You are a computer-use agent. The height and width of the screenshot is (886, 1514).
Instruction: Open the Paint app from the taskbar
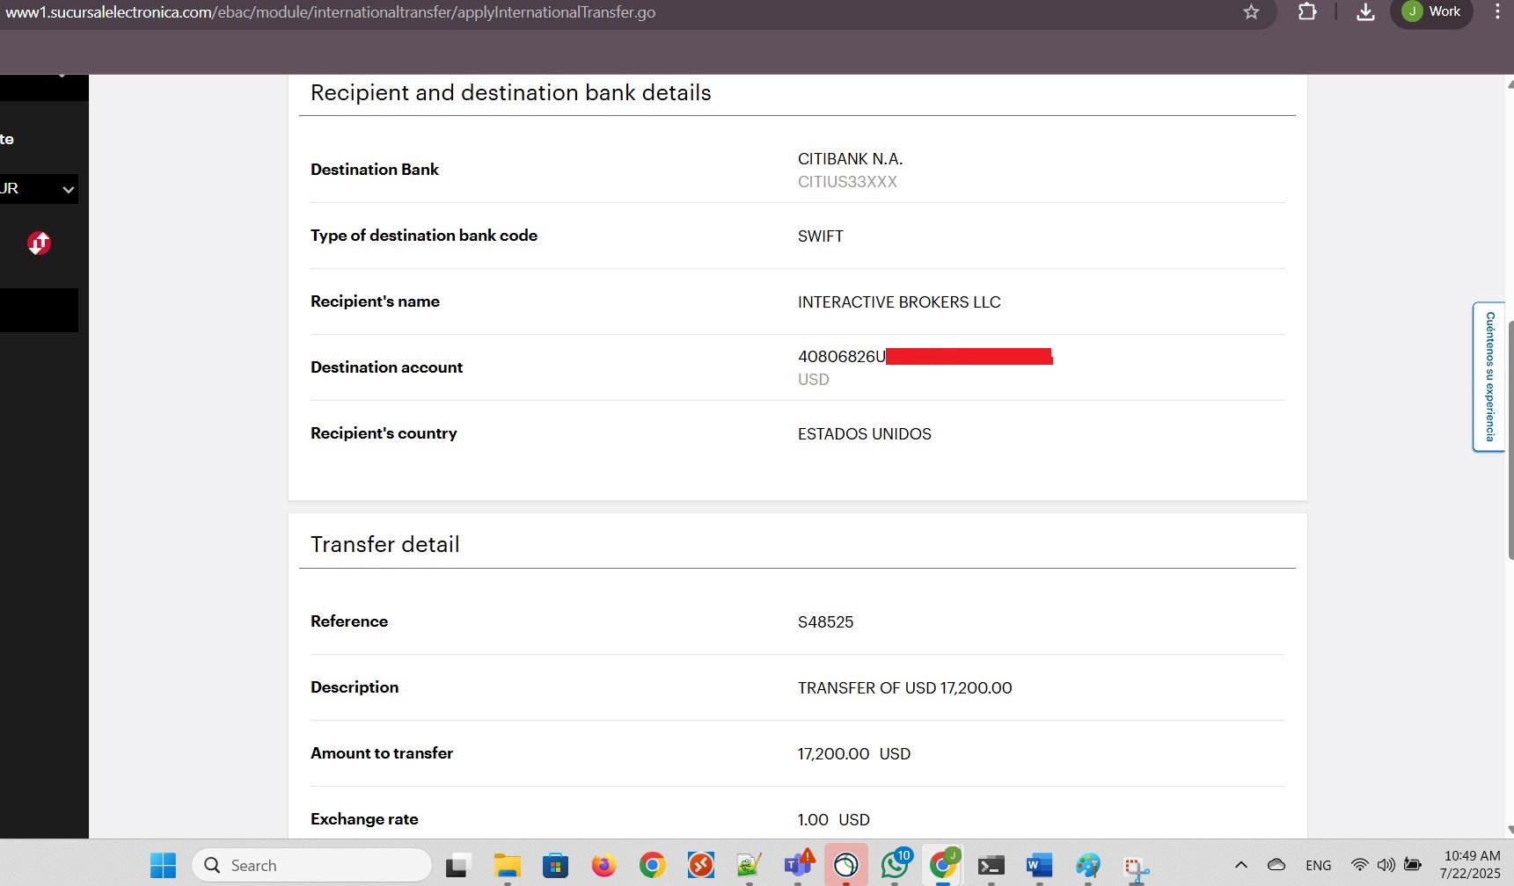point(1087,866)
